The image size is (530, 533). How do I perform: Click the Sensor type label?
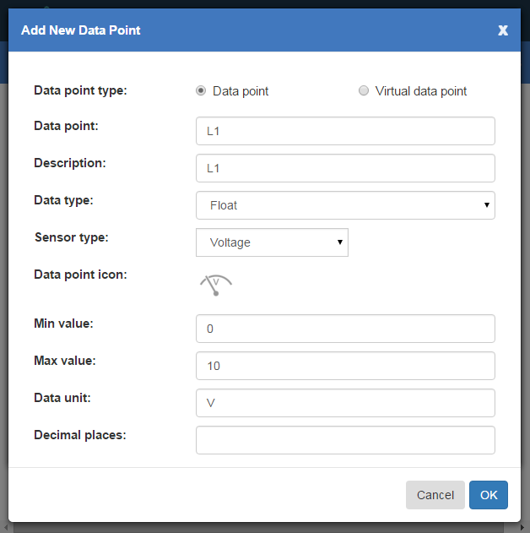[x=72, y=237]
